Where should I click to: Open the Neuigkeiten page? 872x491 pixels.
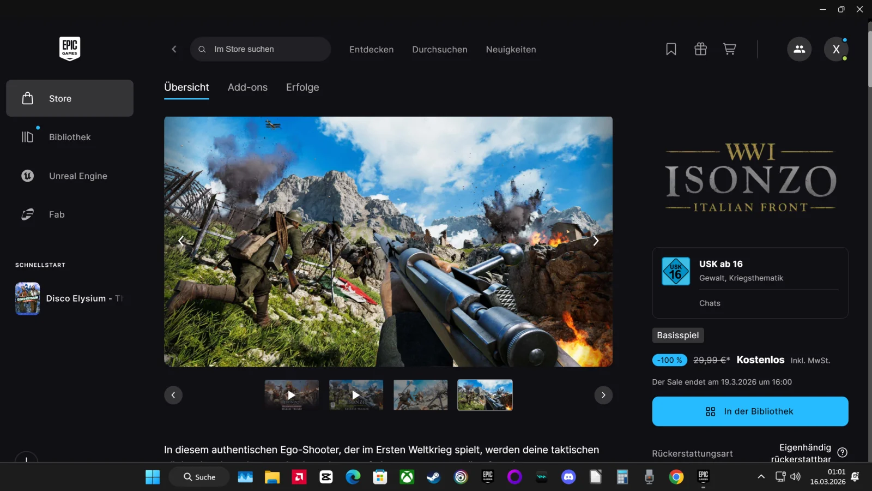coord(511,49)
